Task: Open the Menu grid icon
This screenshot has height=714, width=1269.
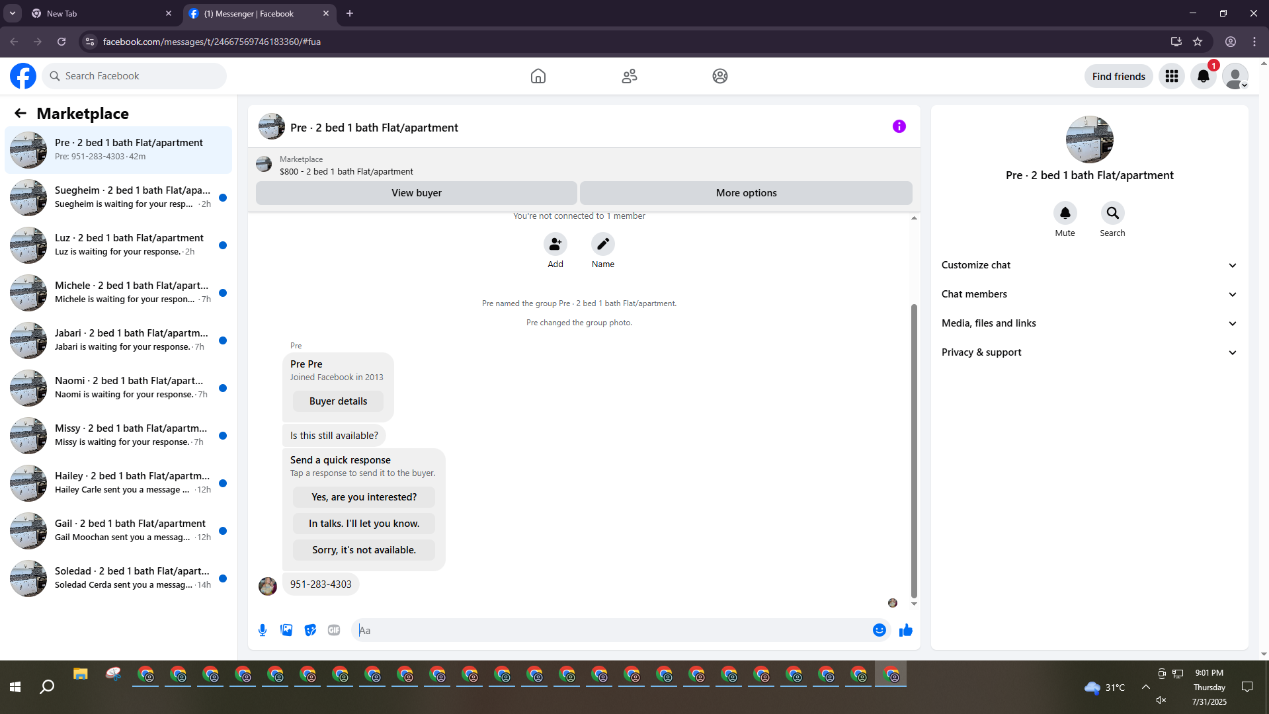Action: tap(1172, 76)
